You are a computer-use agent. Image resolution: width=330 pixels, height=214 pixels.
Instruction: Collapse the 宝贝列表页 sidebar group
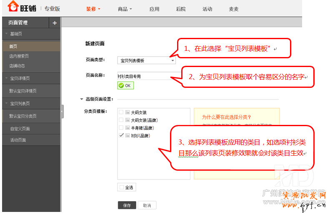pyautogui.click(x=7, y=103)
